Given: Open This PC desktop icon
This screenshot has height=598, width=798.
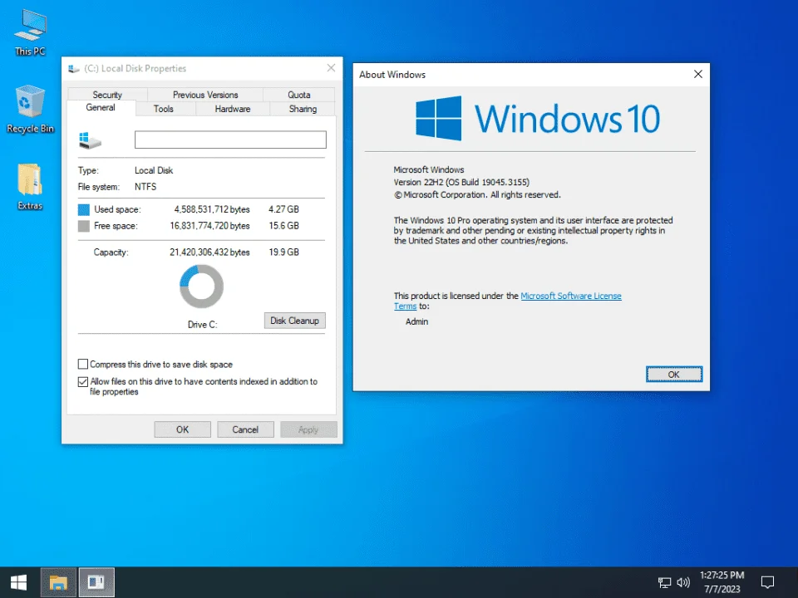Looking at the screenshot, I should click(30, 32).
